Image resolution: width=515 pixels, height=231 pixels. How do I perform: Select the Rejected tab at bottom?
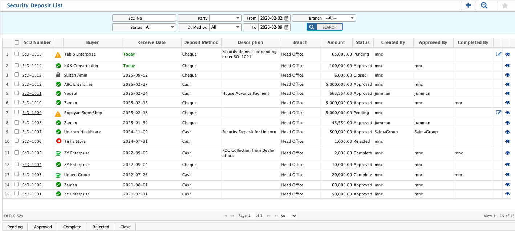click(x=101, y=227)
